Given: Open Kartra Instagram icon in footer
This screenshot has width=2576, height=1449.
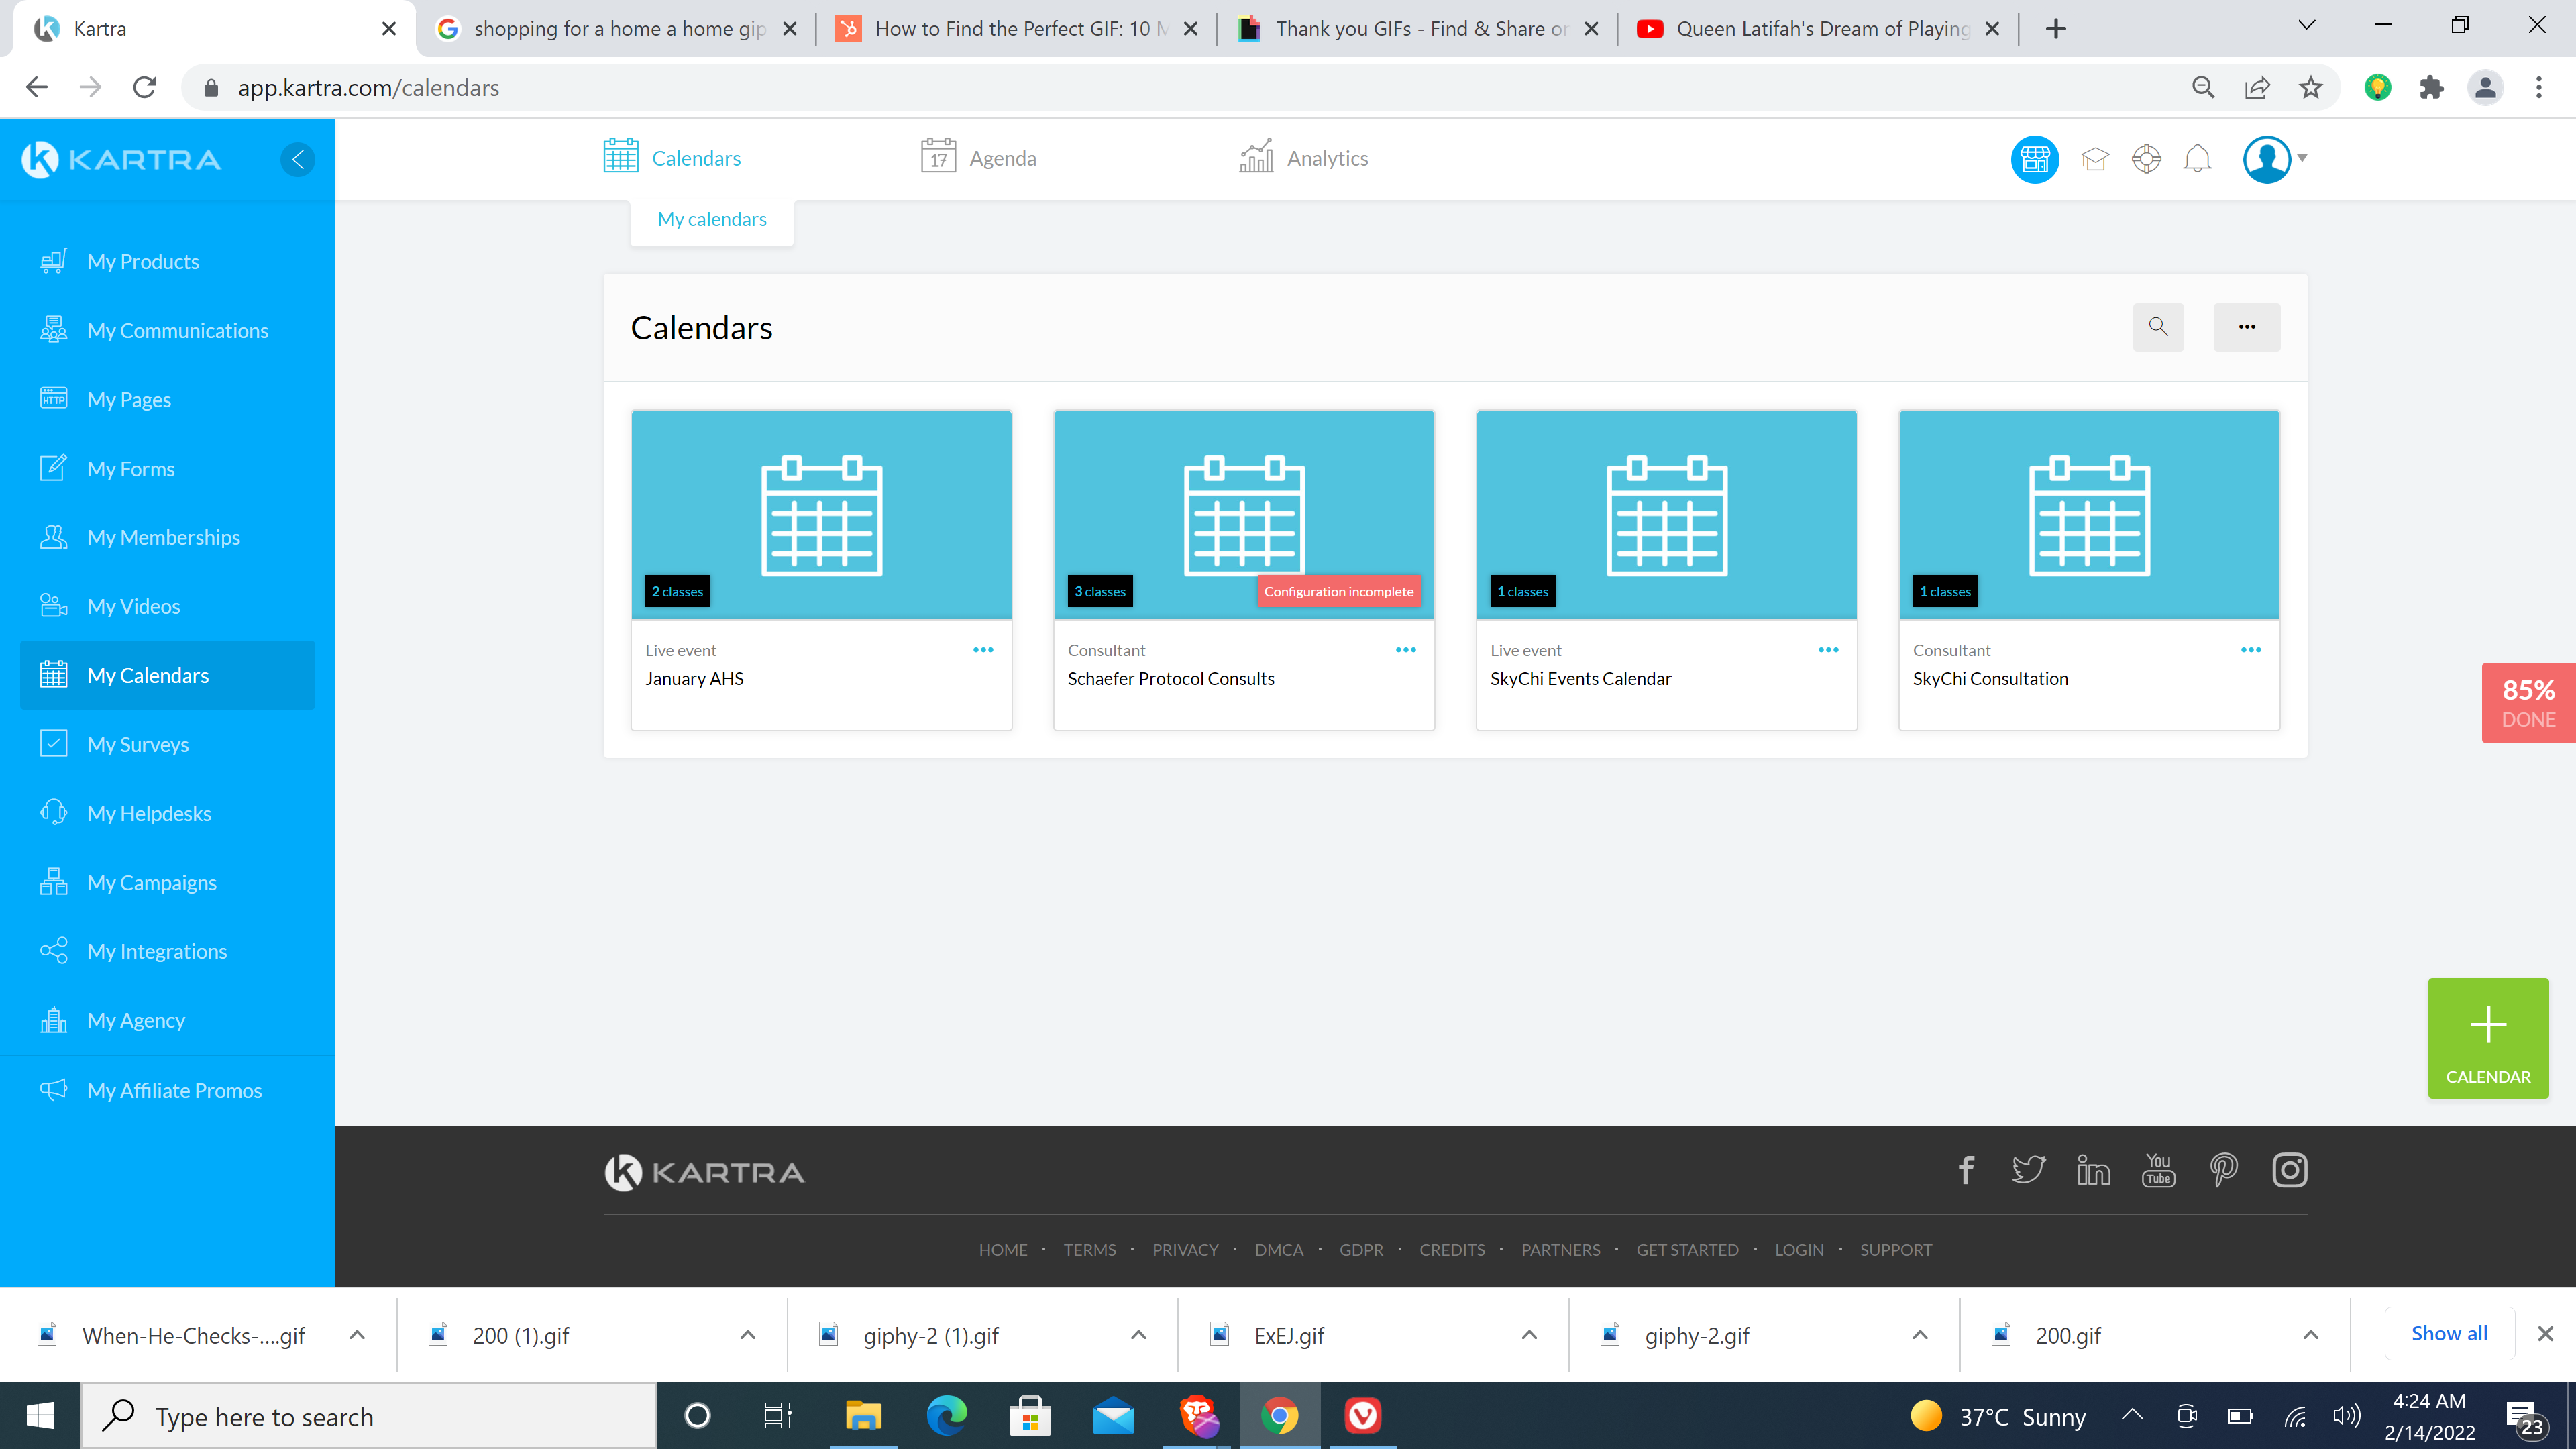Looking at the screenshot, I should (2289, 1170).
